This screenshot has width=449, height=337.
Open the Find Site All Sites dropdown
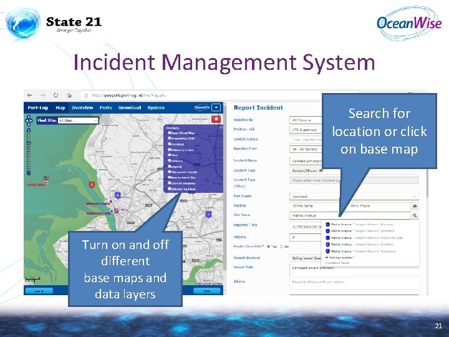coord(78,120)
